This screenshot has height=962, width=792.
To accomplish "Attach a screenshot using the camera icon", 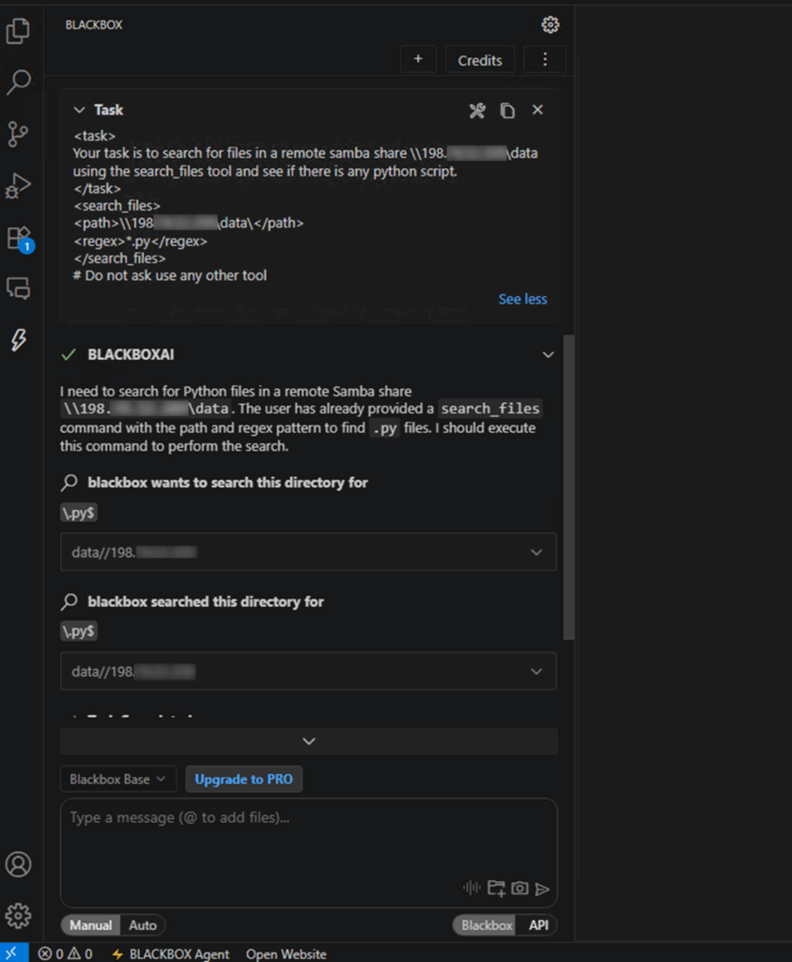I will click(520, 888).
